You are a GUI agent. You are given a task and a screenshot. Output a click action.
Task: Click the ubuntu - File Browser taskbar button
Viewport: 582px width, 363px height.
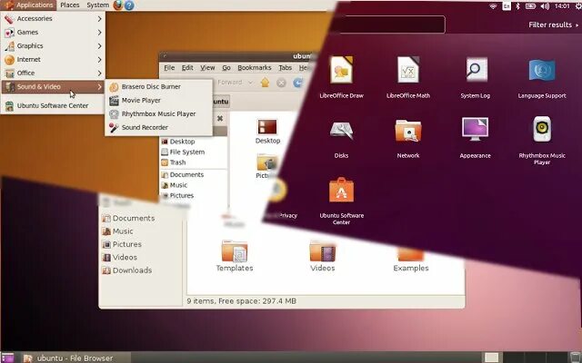75,358
